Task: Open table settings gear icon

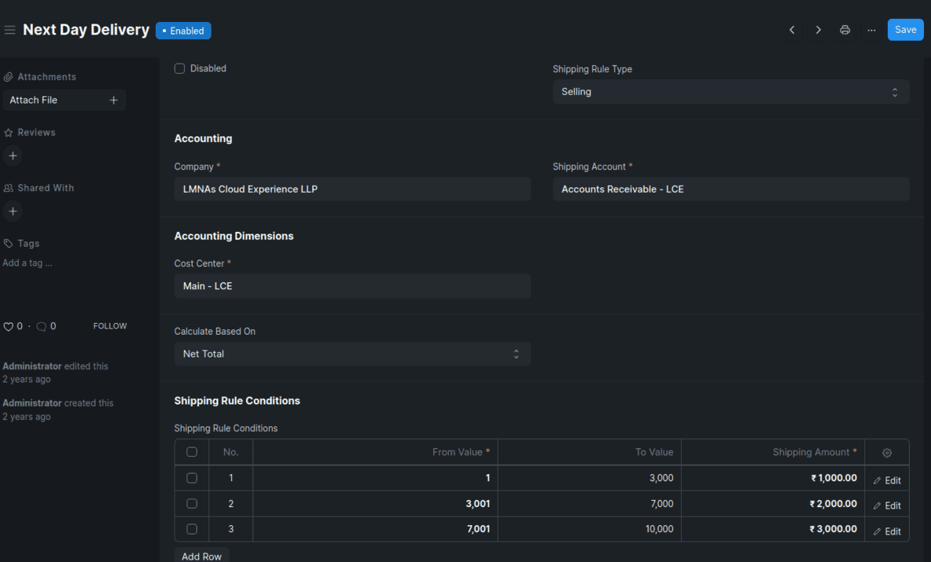Action: [x=887, y=453]
